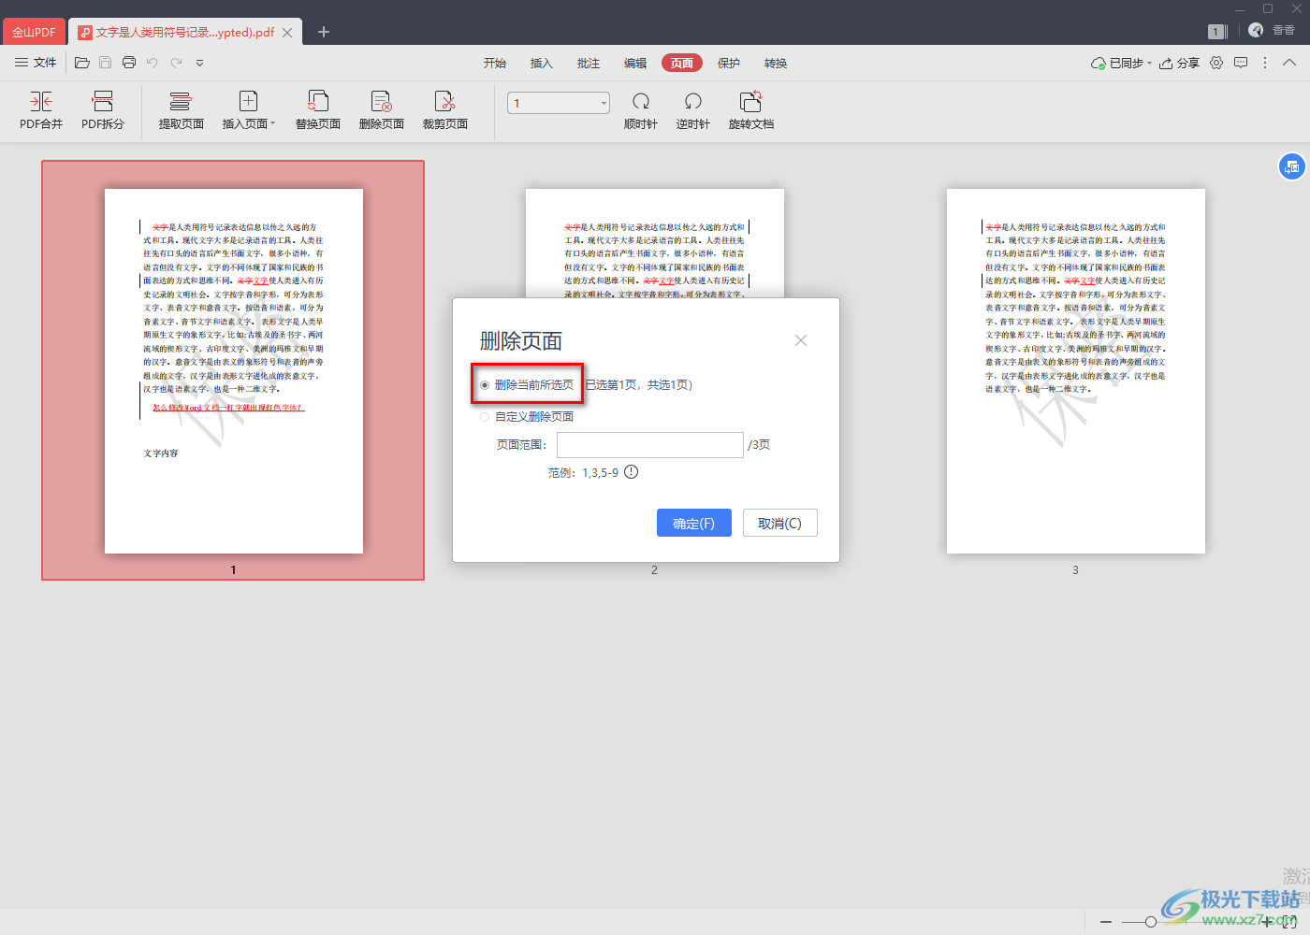Switch to the 插入 tab
This screenshot has height=935, width=1310.
[x=542, y=63]
